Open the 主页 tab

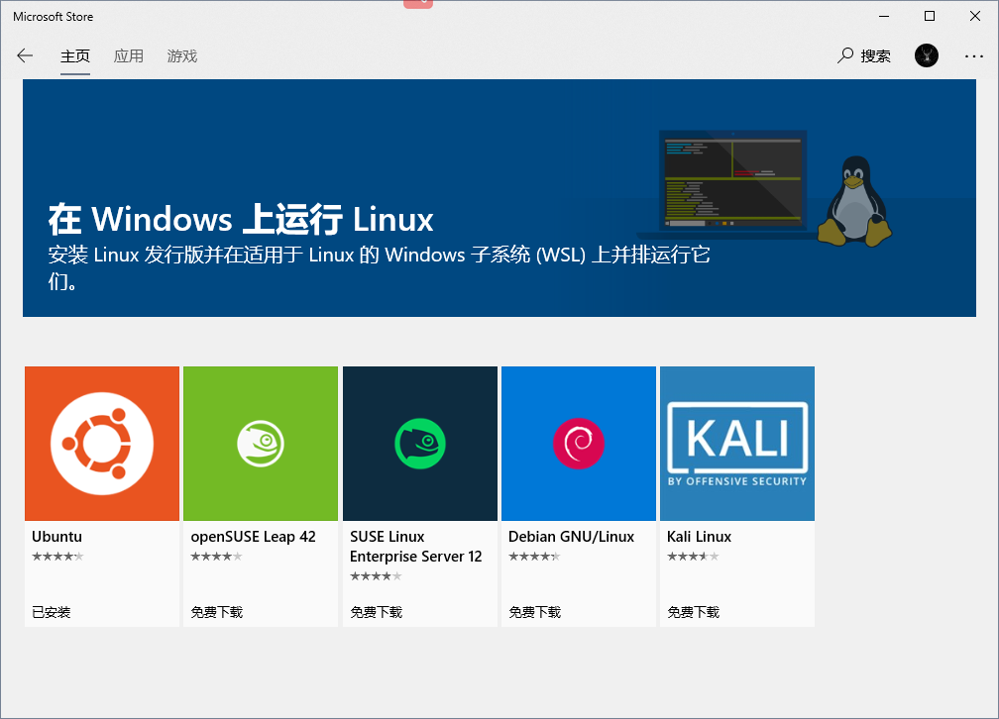point(75,56)
